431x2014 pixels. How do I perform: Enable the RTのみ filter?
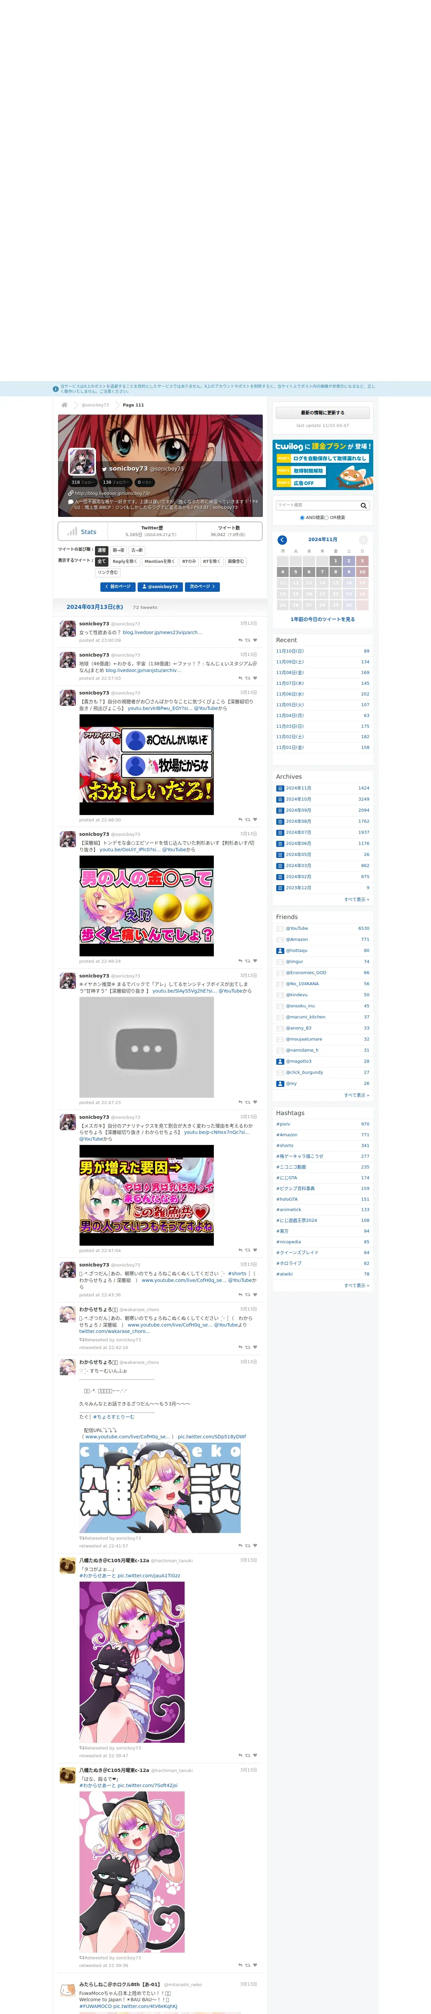coord(189,561)
